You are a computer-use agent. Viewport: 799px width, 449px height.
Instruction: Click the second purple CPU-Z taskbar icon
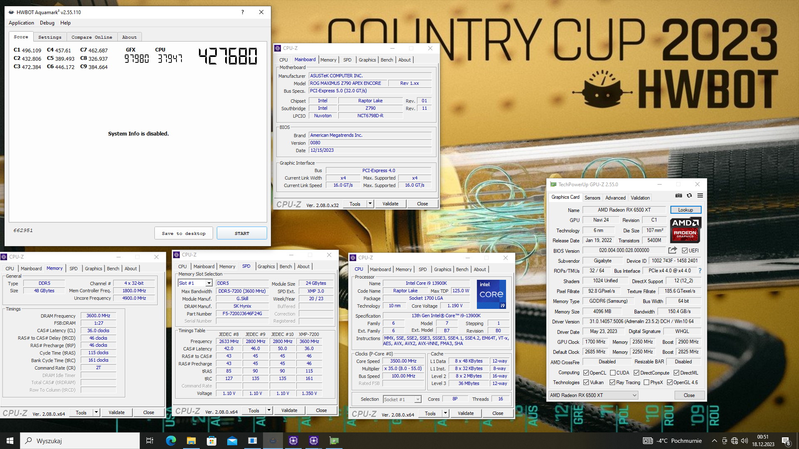point(313,441)
